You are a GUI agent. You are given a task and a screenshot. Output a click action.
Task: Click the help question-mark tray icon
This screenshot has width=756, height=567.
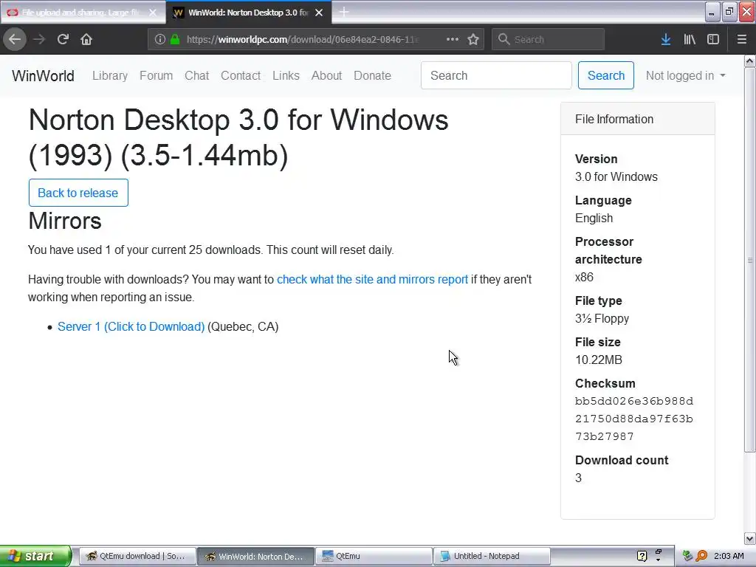tap(642, 556)
